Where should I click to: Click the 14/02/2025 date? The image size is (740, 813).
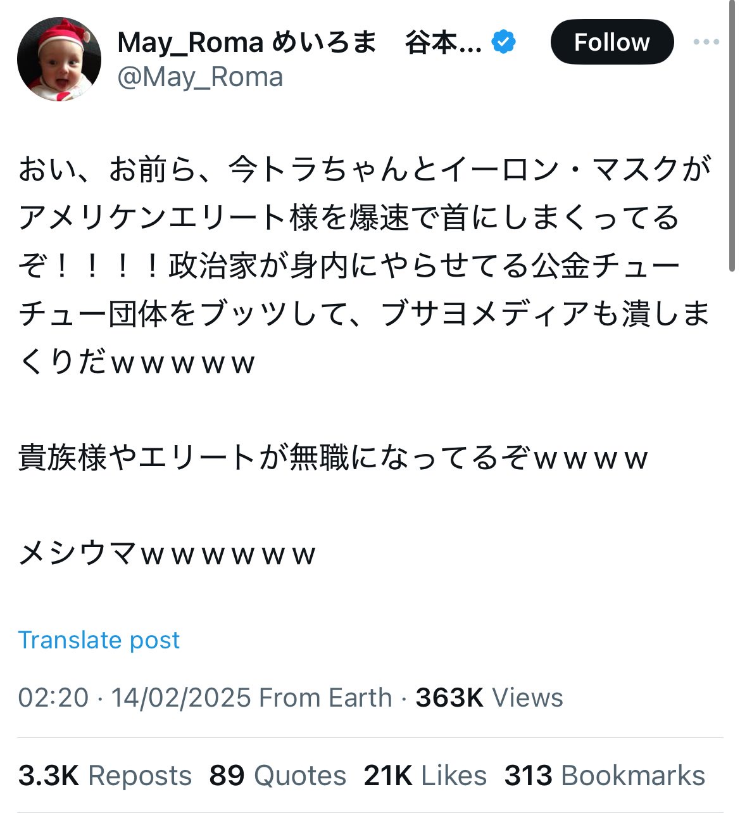tap(181, 698)
